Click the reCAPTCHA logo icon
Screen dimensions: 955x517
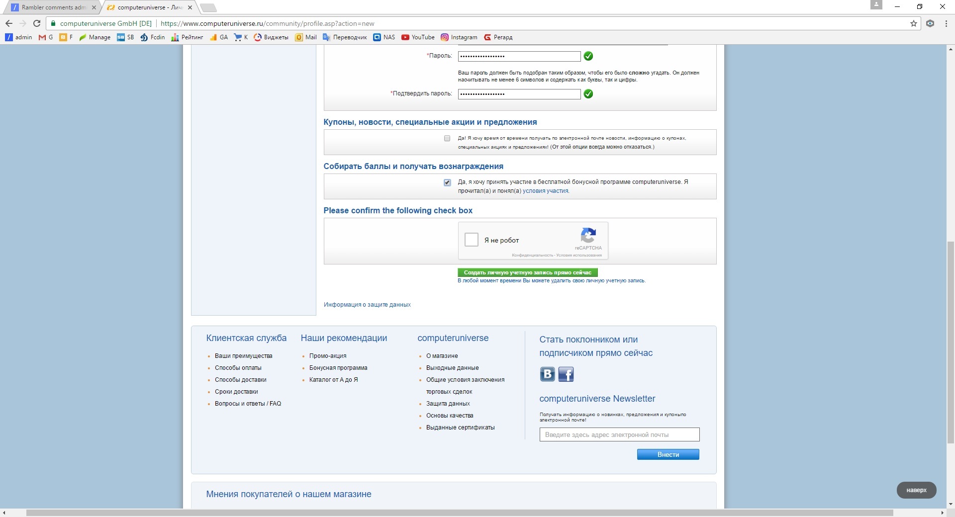[x=588, y=236]
